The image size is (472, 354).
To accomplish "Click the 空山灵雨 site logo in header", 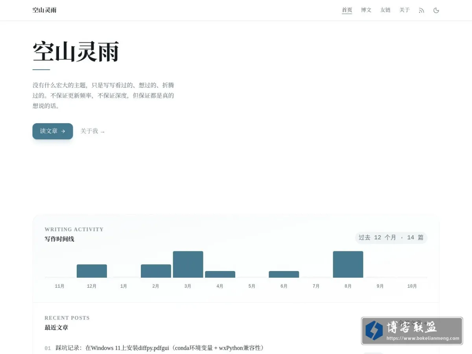I will [44, 10].
